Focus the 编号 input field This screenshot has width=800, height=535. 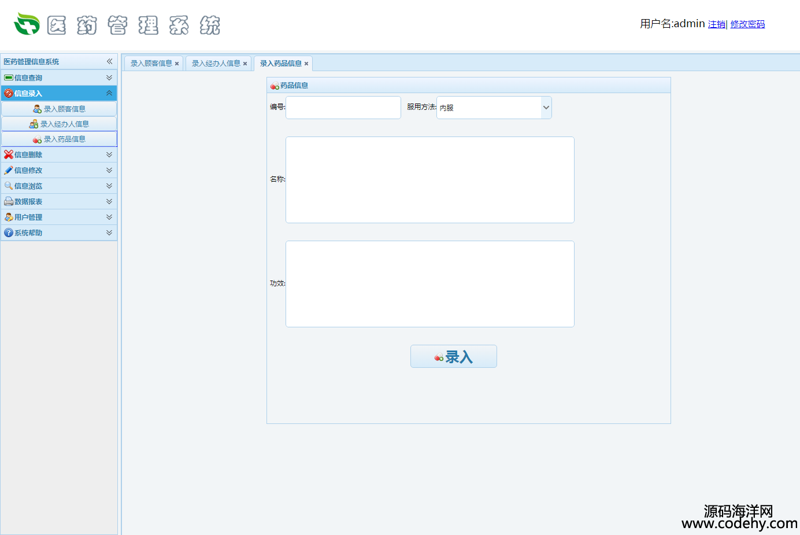343,108
